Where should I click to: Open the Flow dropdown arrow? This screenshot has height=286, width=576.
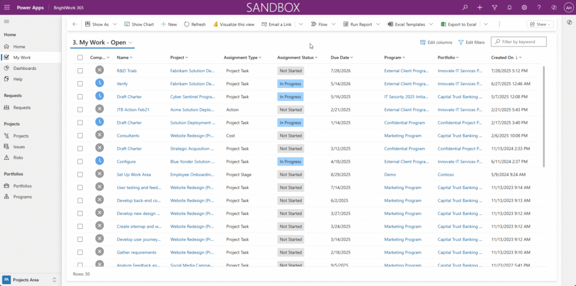[334, 25]
